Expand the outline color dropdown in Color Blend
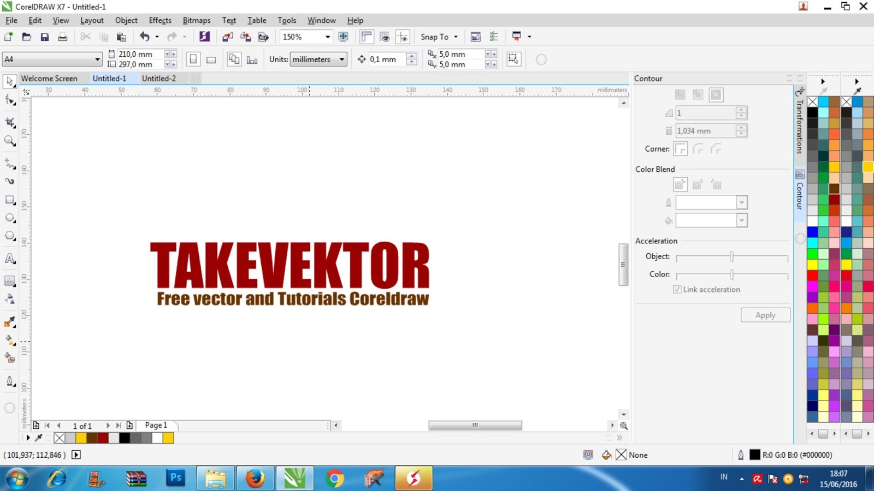874x491 pixels. pyautogui.click(x=741, y=202)
